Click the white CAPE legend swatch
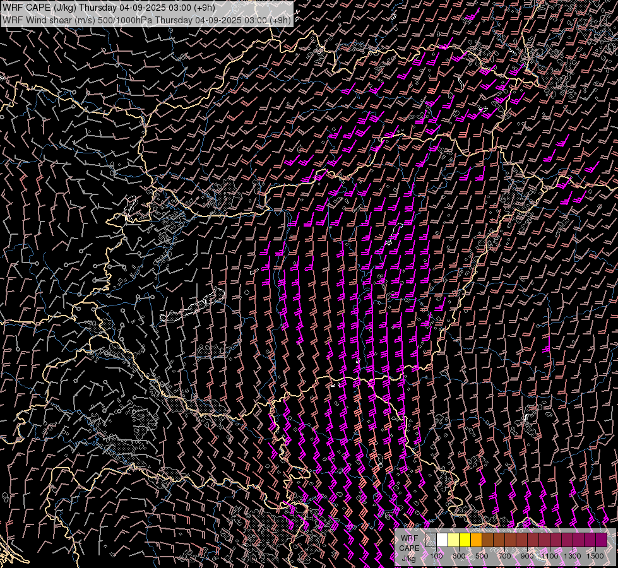618x568 pixels. point(443,540)
